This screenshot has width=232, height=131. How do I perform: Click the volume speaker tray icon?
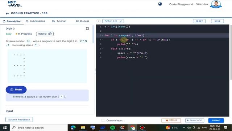coord(189,128)
